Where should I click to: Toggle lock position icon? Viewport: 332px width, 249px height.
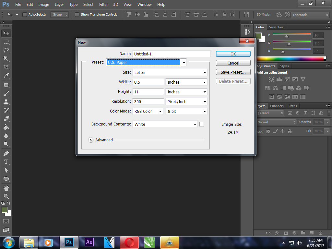pyautogui.click(x=282, y=132)
